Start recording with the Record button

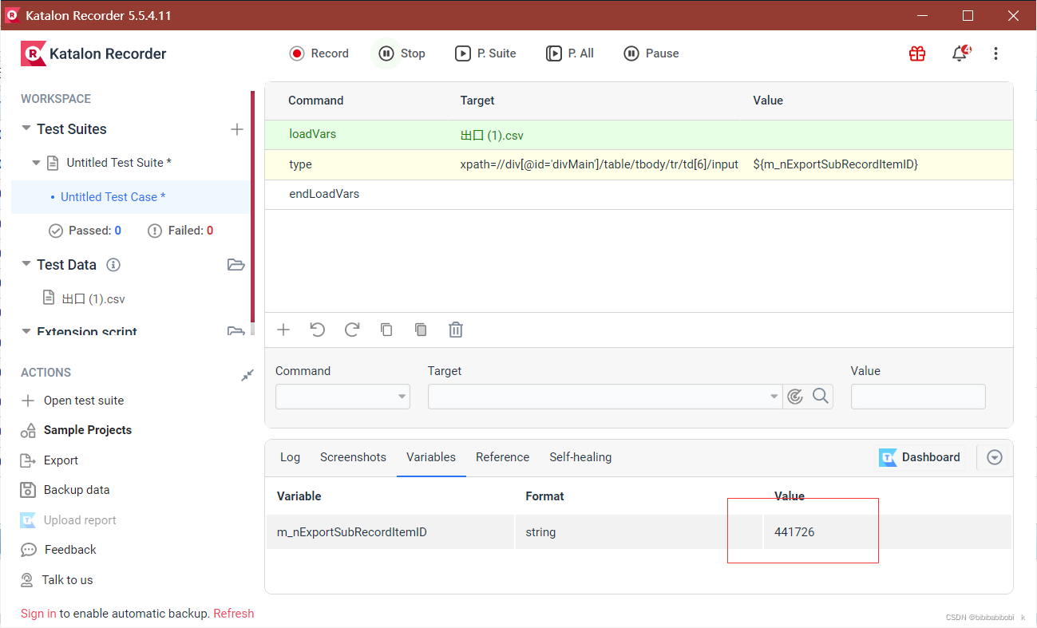click(319, 53)
